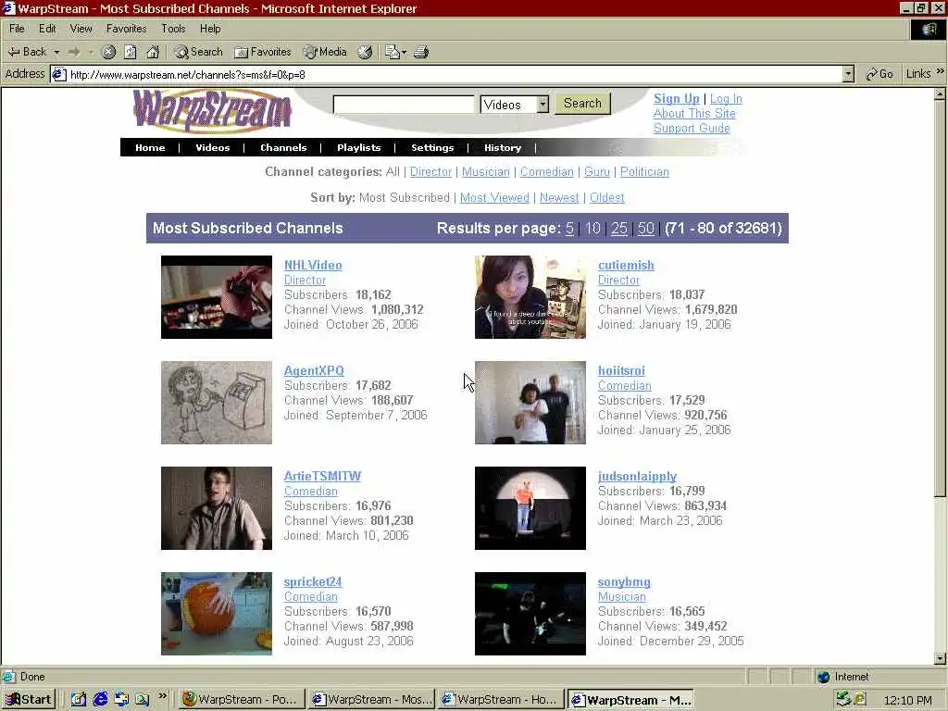
Task: Click the WarpStream logo
Action: (x=212, y=111)
